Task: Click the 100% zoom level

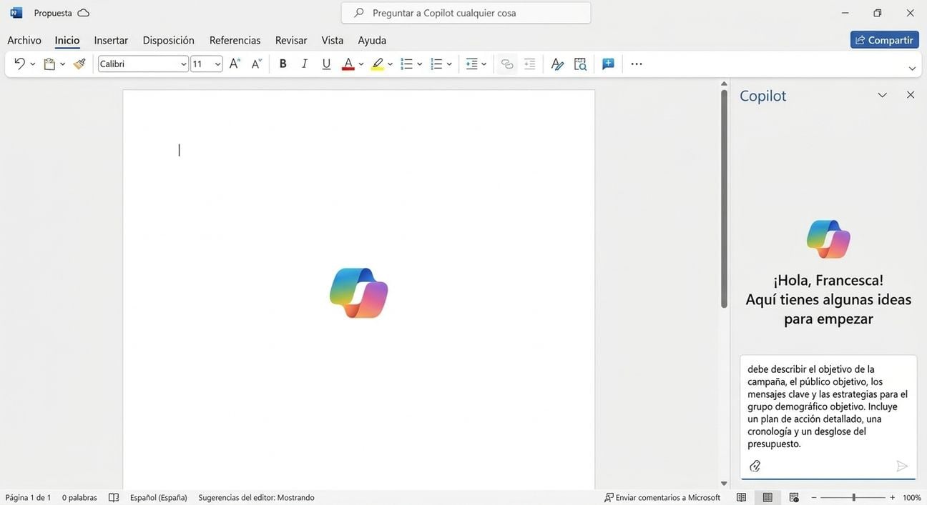Action: tap(912, 497)
